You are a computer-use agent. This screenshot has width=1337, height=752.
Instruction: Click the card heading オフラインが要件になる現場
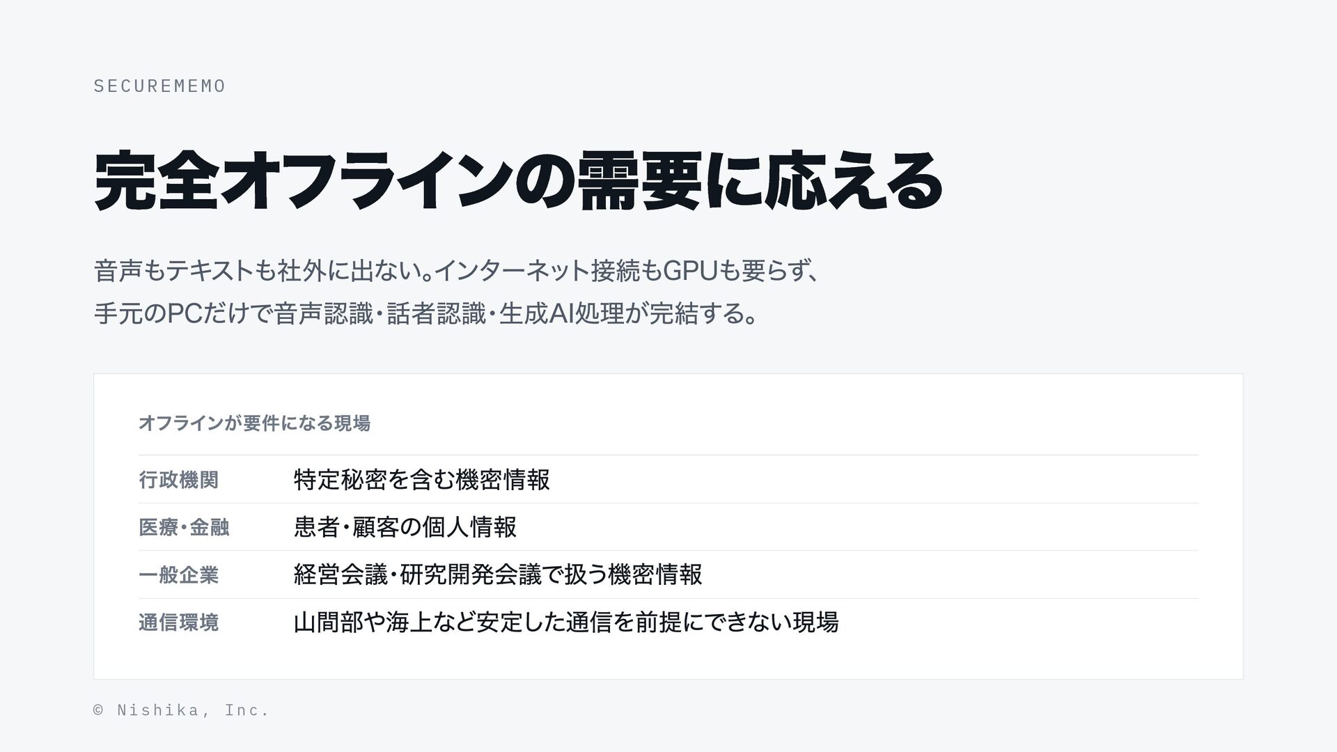pyautogui.click(x=254, y=423)
